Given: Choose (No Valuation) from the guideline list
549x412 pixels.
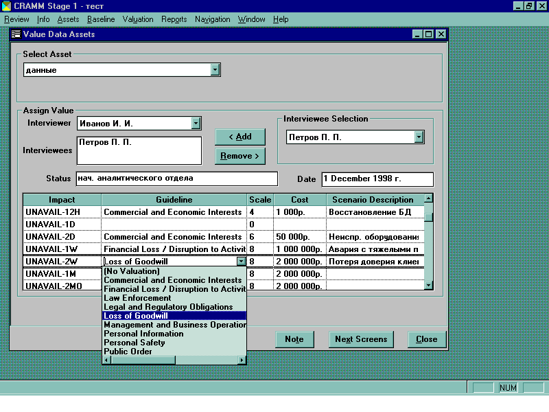Looking at the screenshot, I should pyautogui.click(x=174, y=271).
